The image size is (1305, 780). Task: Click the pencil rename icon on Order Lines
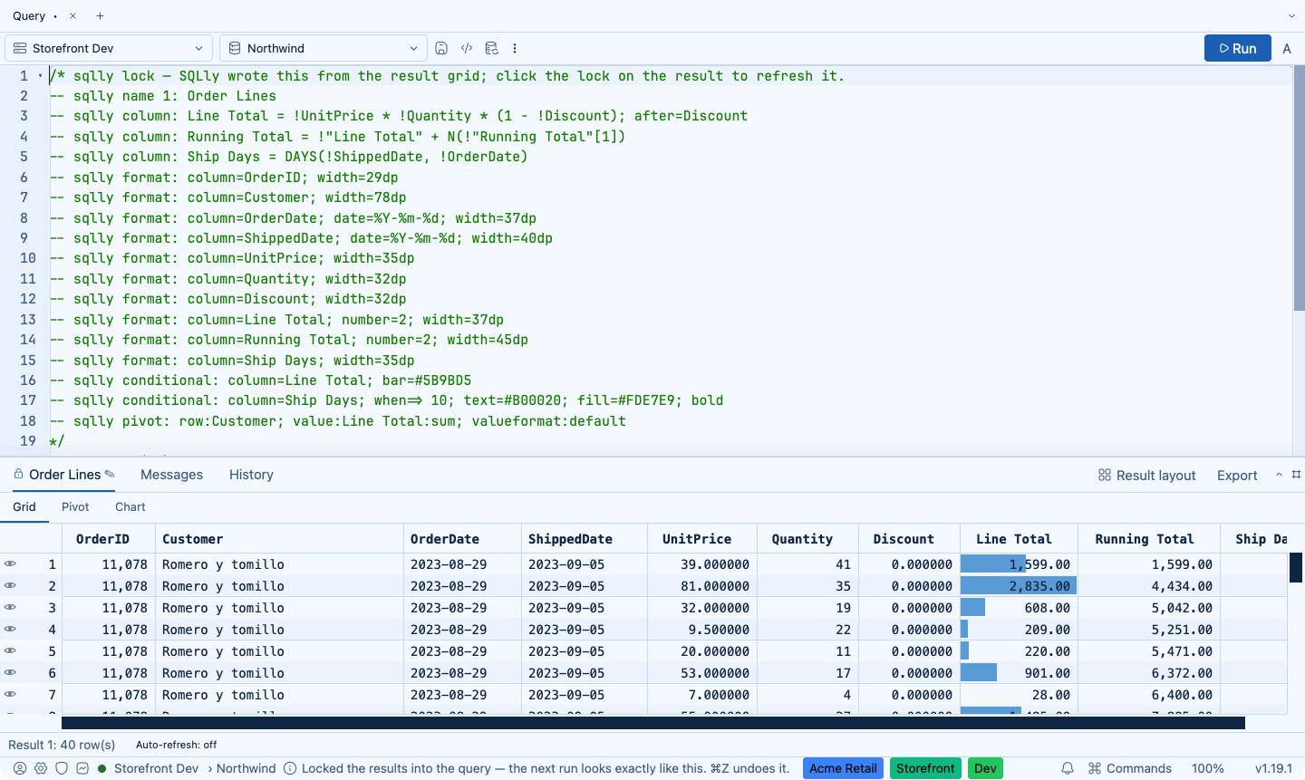tap(110, 474)
